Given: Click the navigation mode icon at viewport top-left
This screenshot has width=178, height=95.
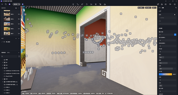Looking at the screenshot, I should pos(23,8).
